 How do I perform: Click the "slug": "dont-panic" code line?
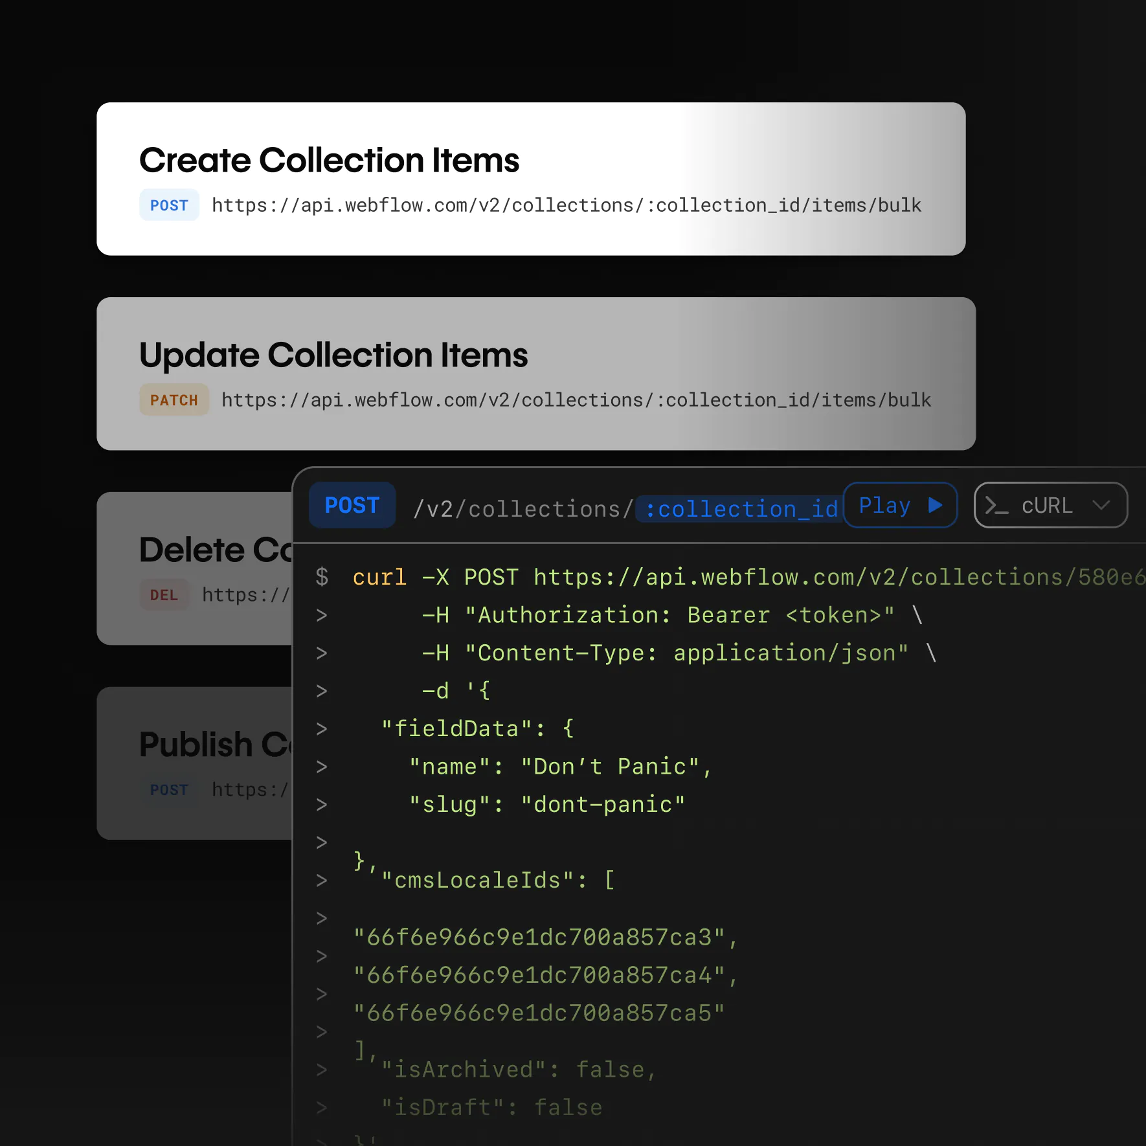(x=546, y=804)
